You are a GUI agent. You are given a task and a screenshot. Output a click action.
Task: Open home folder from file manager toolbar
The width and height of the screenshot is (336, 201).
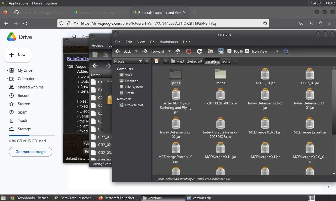[x=210, y=51]
